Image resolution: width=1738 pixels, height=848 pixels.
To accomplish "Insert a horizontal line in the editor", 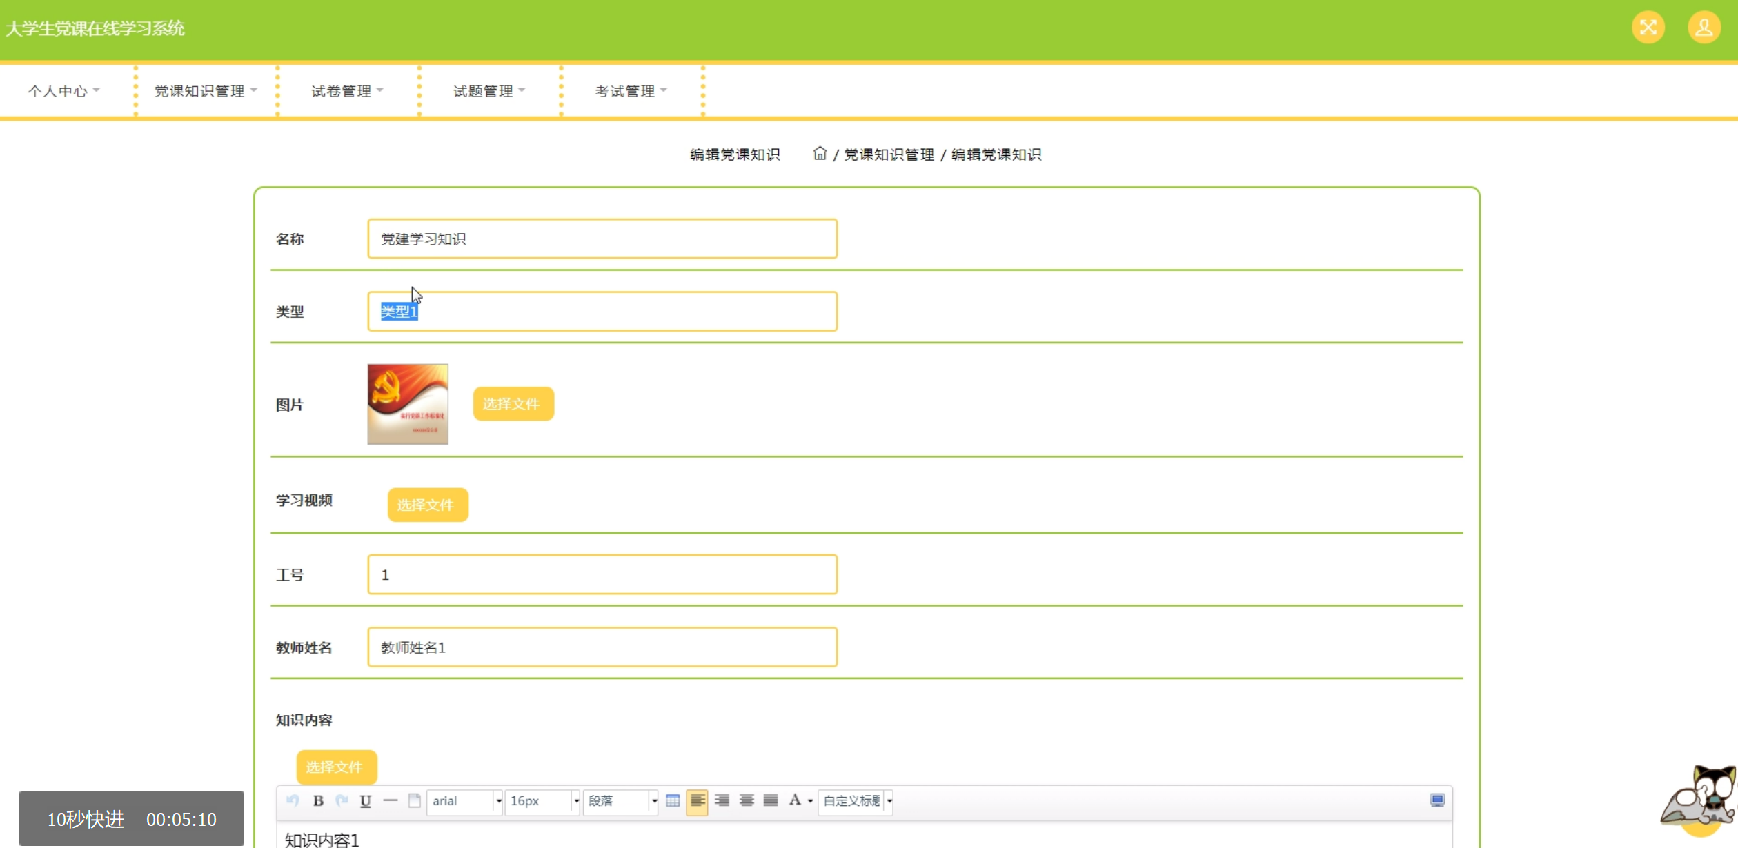I will point(390,800).
